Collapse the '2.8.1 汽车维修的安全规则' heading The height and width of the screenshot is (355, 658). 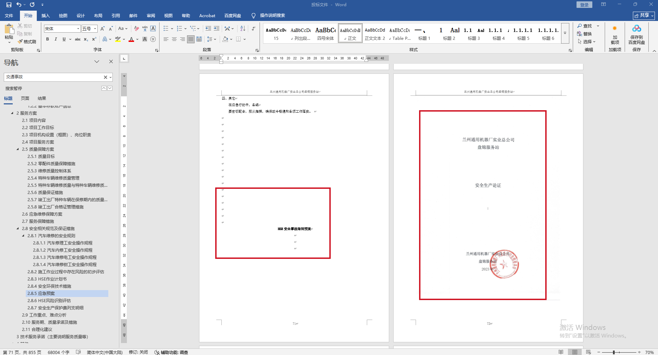coord(23,236)
